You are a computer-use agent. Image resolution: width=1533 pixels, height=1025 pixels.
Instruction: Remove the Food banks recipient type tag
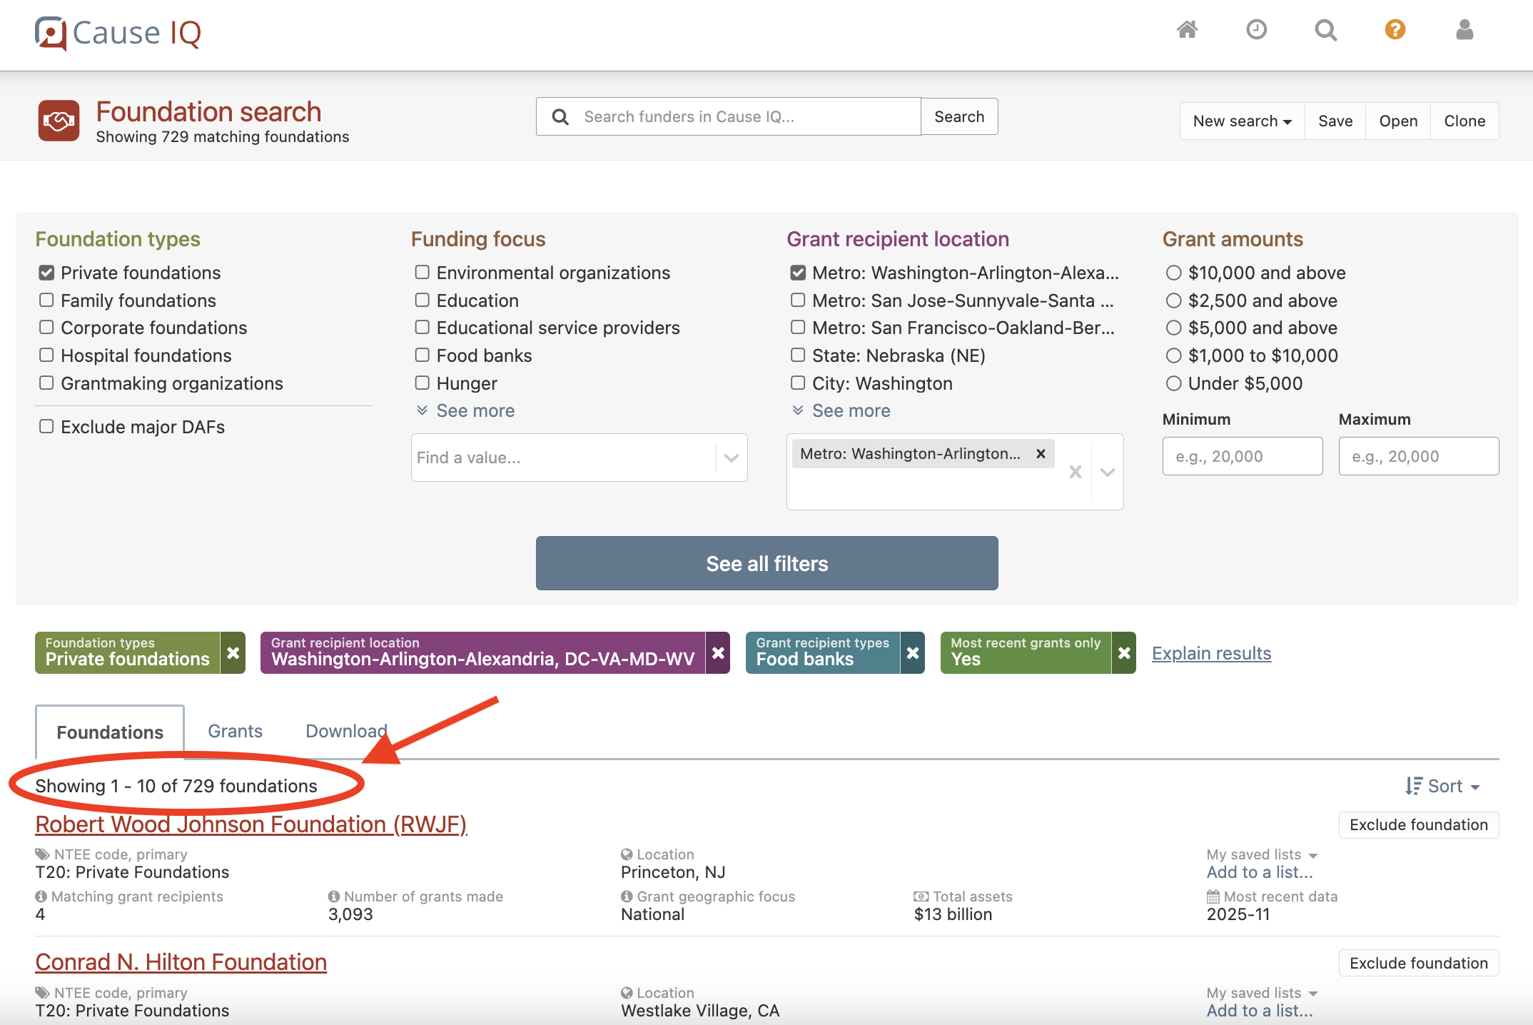(912, 652)
